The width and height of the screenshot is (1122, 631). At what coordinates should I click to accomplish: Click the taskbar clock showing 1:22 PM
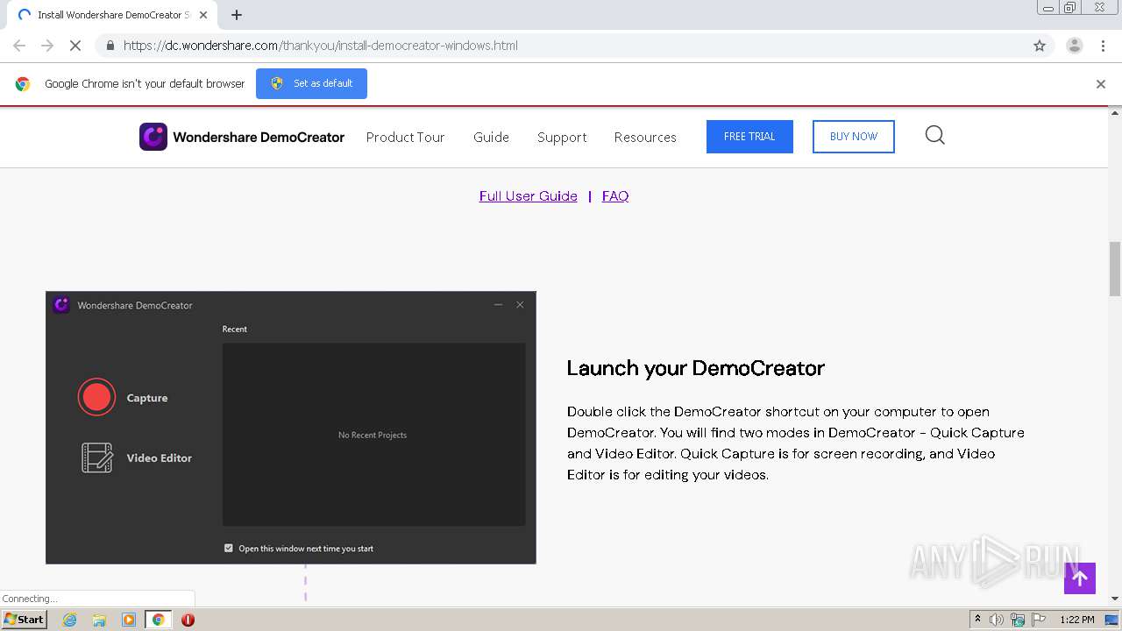[x=1076, y=620]
